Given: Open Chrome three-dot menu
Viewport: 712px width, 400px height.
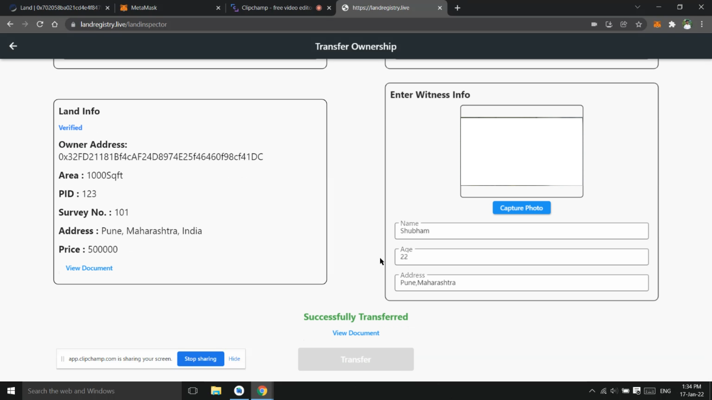Looking at the screenshot, I should 702,24.
